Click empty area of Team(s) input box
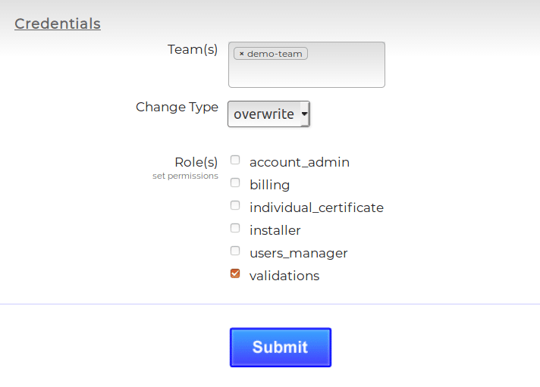Screen dimensions: 540x387 [306, 73]
